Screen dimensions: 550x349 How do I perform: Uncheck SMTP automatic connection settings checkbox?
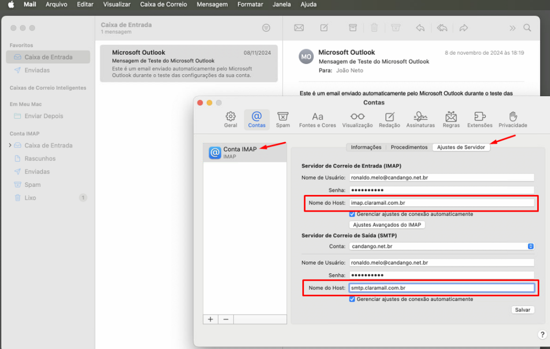[352, 299]
